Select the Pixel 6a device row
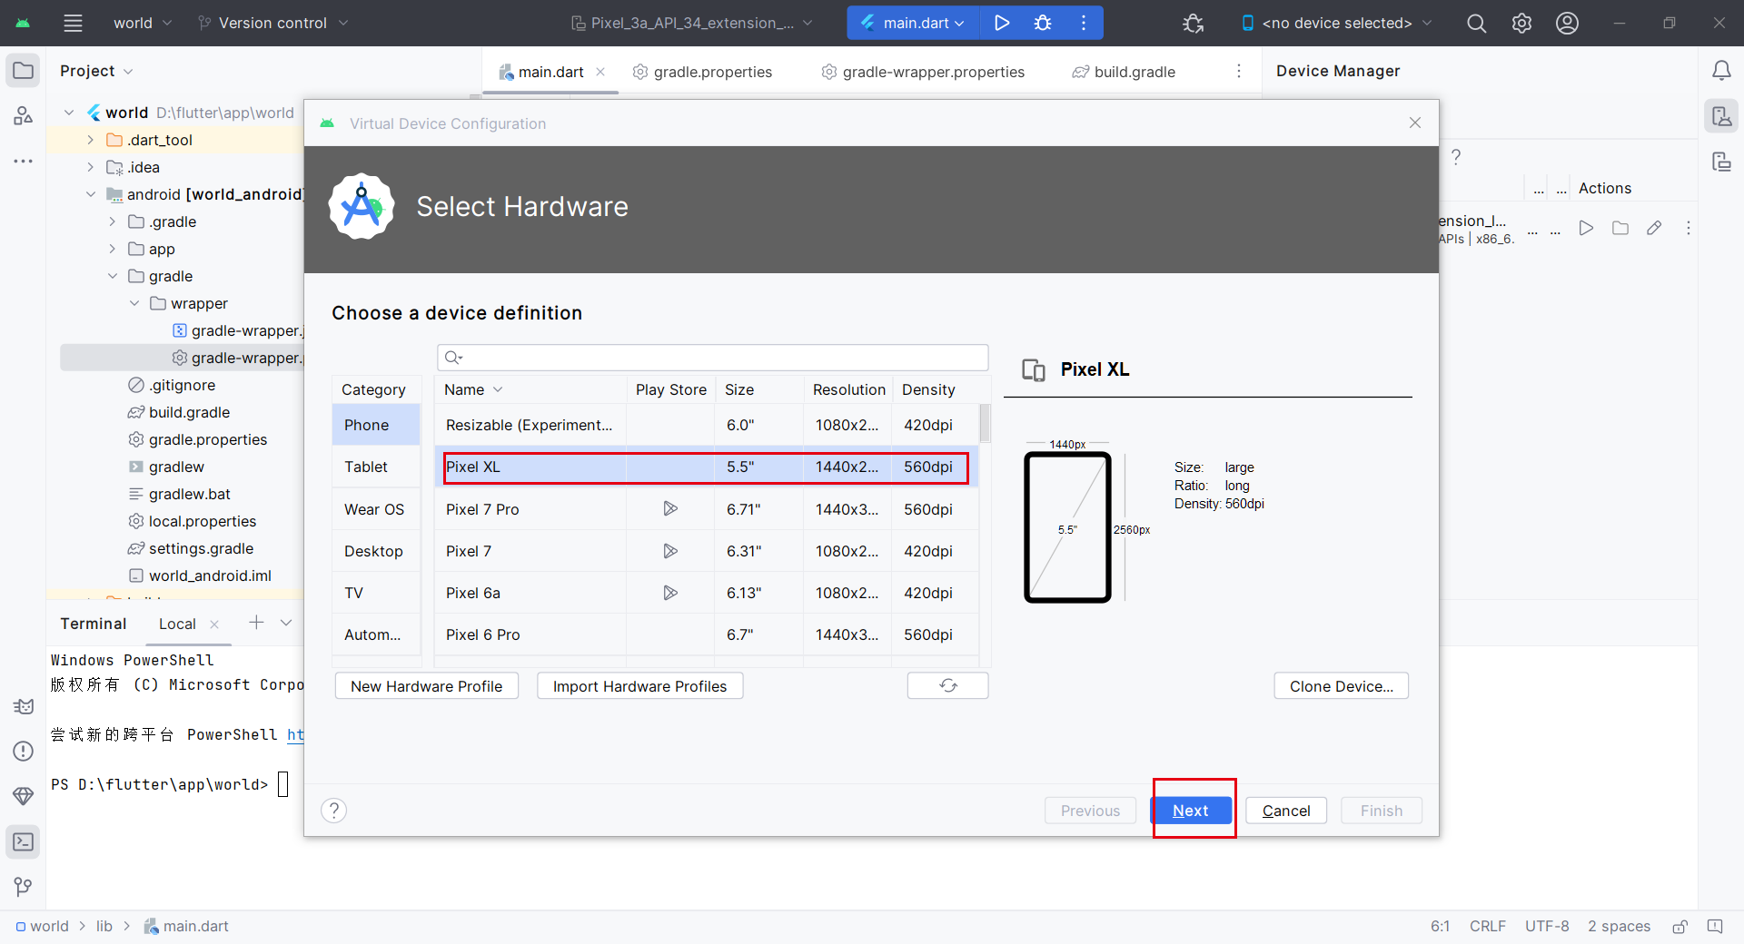 click(x=707, y=593)
